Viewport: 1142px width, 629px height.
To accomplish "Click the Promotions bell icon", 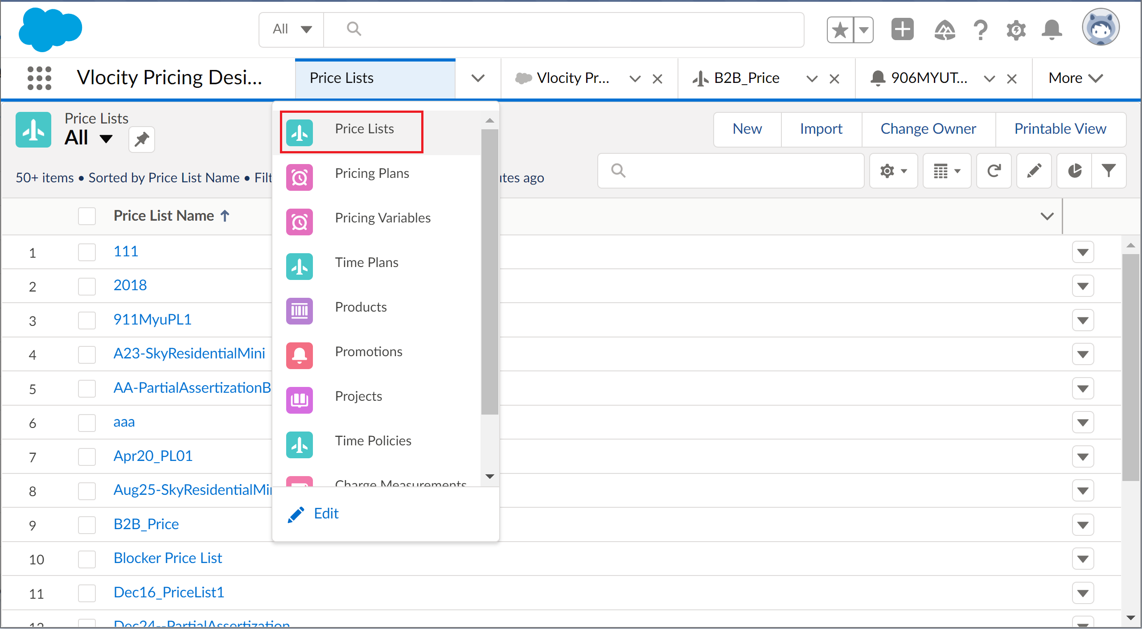I will coord(300,356).
